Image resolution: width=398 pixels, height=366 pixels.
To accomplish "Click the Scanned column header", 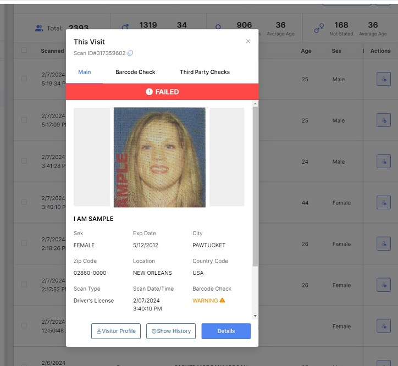I will (53, 51).
